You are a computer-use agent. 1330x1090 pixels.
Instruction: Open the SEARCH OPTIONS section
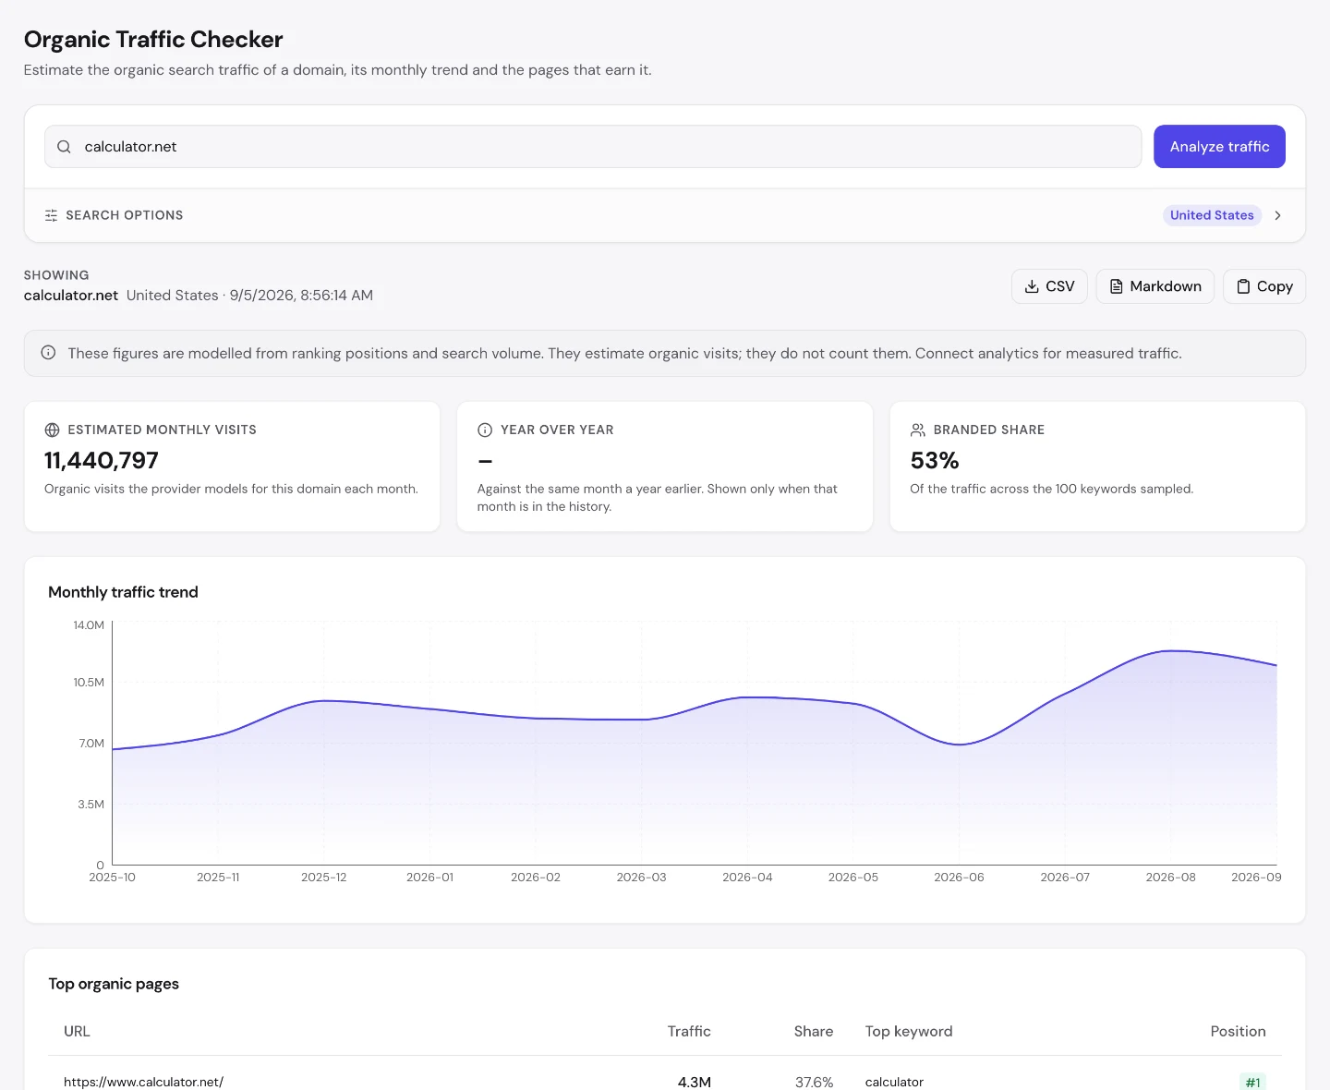point(665,215)
